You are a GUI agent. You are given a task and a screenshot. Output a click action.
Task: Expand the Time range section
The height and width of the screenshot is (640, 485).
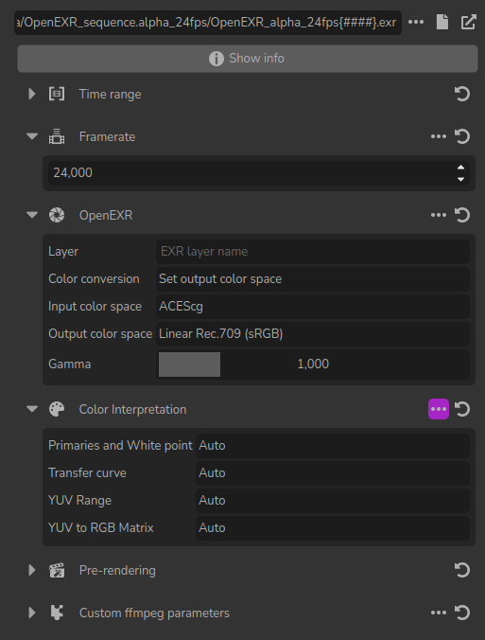pos(32,94)
